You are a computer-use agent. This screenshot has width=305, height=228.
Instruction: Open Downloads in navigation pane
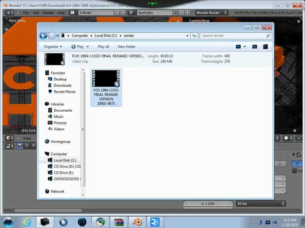(x=63, y=85)
